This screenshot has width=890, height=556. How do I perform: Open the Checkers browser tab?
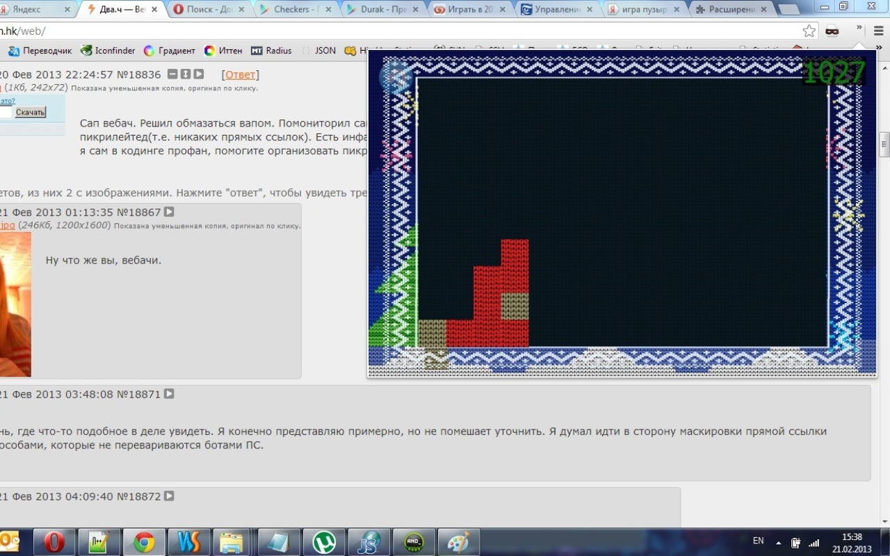pos(295,10)
